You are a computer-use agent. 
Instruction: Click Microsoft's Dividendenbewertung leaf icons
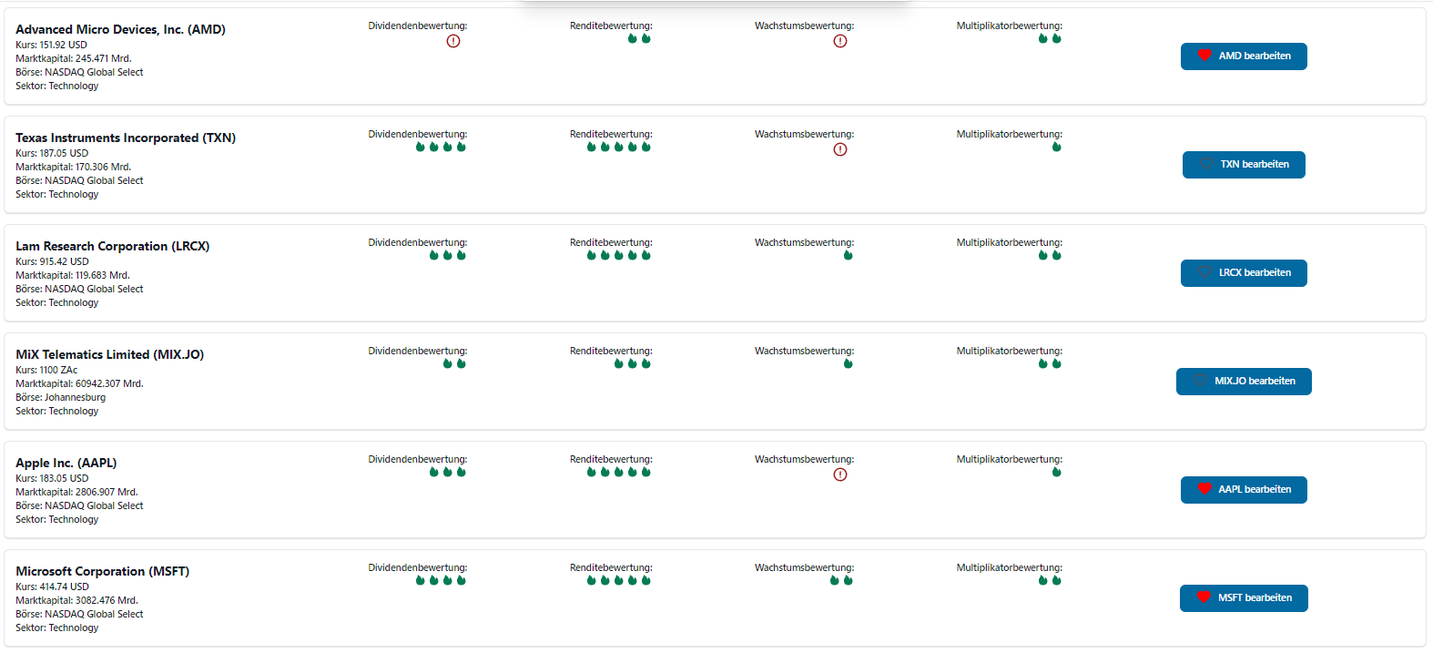pyautogui.click(x=441, y=580)
